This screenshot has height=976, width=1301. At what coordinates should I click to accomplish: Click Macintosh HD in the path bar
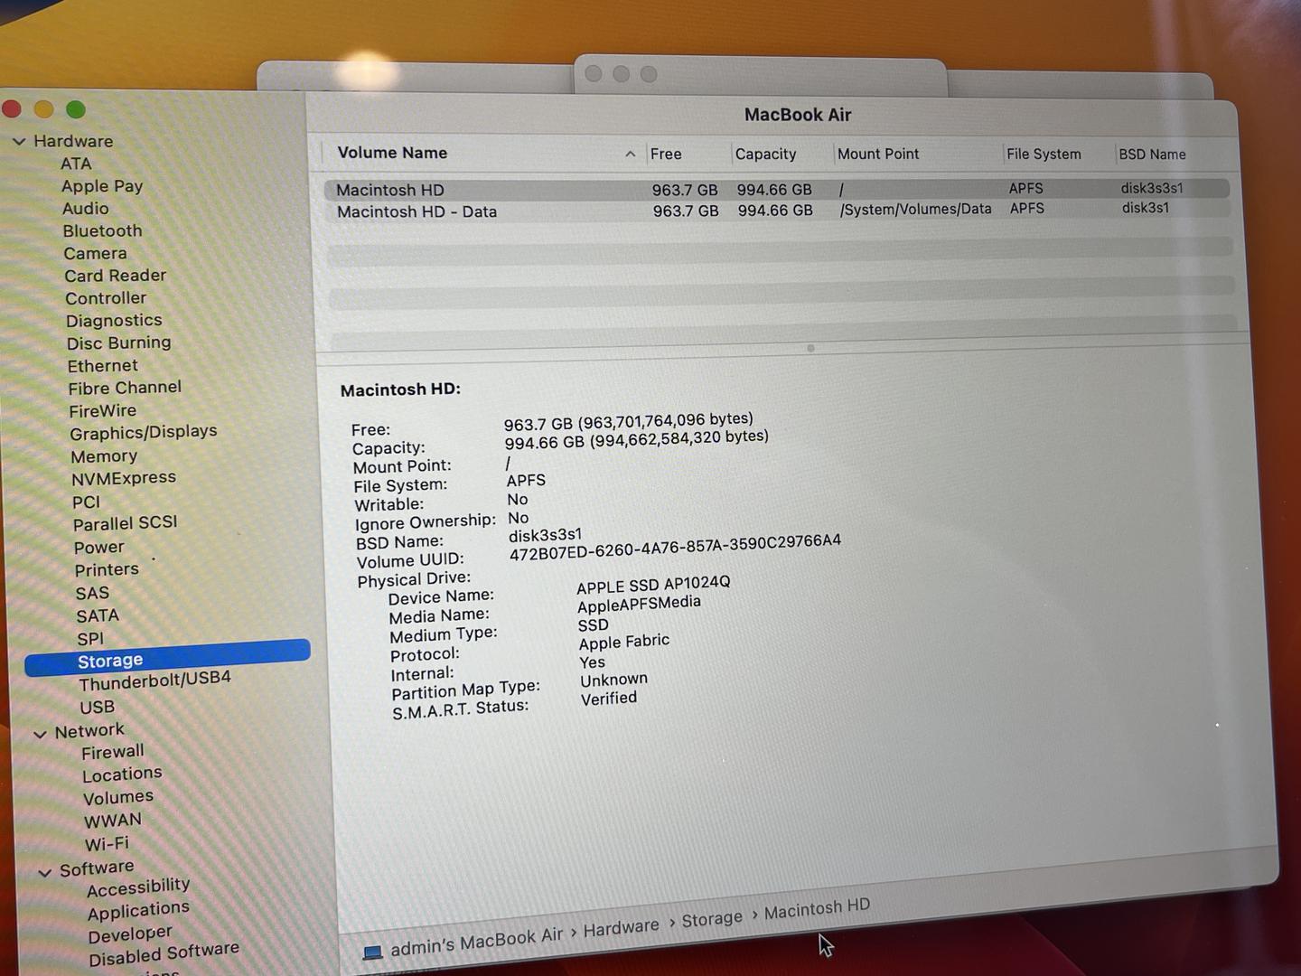coord(817,908)
